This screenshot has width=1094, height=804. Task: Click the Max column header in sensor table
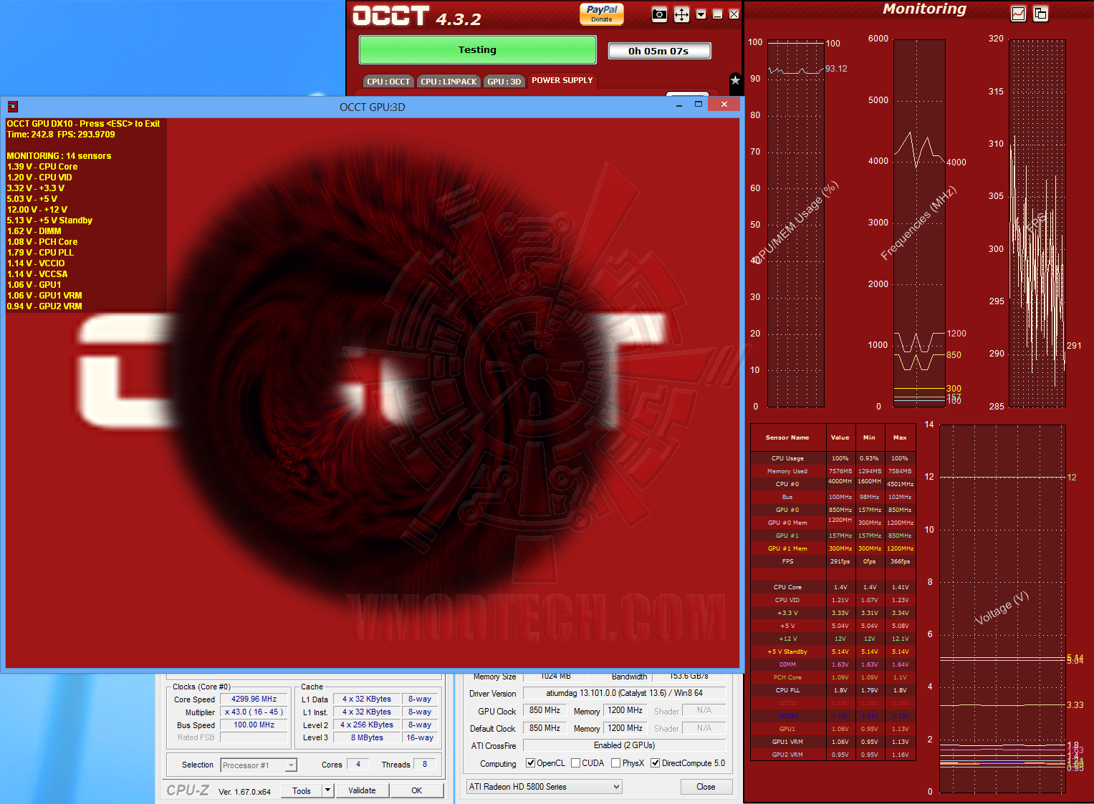(900, 437)
